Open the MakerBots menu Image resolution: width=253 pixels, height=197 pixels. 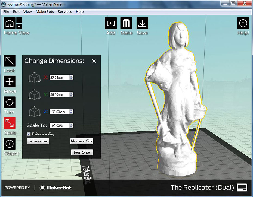click(45, 12)
